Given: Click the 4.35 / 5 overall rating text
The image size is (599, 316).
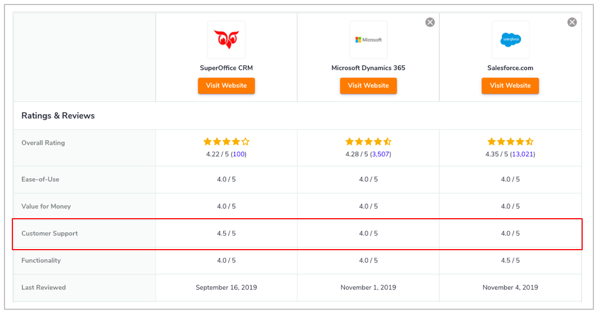Looking at the screenshot, I should [x=497, y=154].
